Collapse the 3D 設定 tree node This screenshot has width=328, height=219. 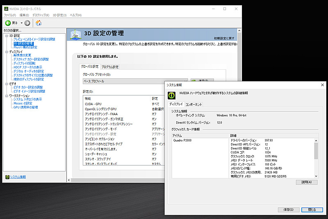coord(7,36)
